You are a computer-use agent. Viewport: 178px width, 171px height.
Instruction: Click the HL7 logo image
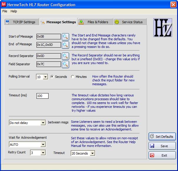[163, 28]
